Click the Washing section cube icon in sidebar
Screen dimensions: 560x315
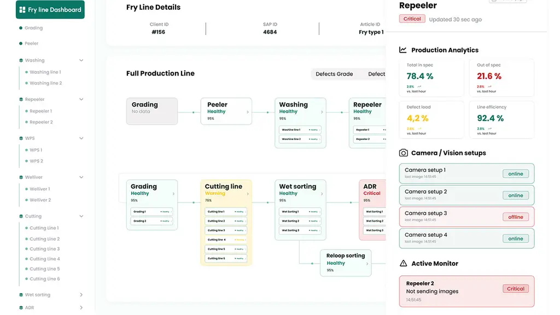[21, 60]
